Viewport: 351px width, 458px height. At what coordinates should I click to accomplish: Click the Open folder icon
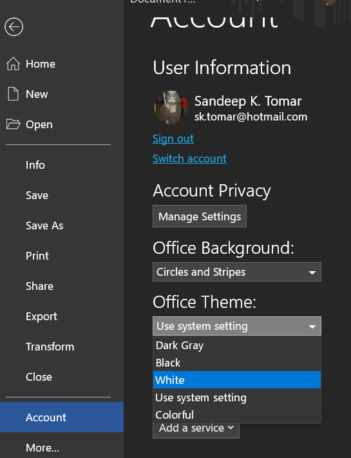point(13,124)
